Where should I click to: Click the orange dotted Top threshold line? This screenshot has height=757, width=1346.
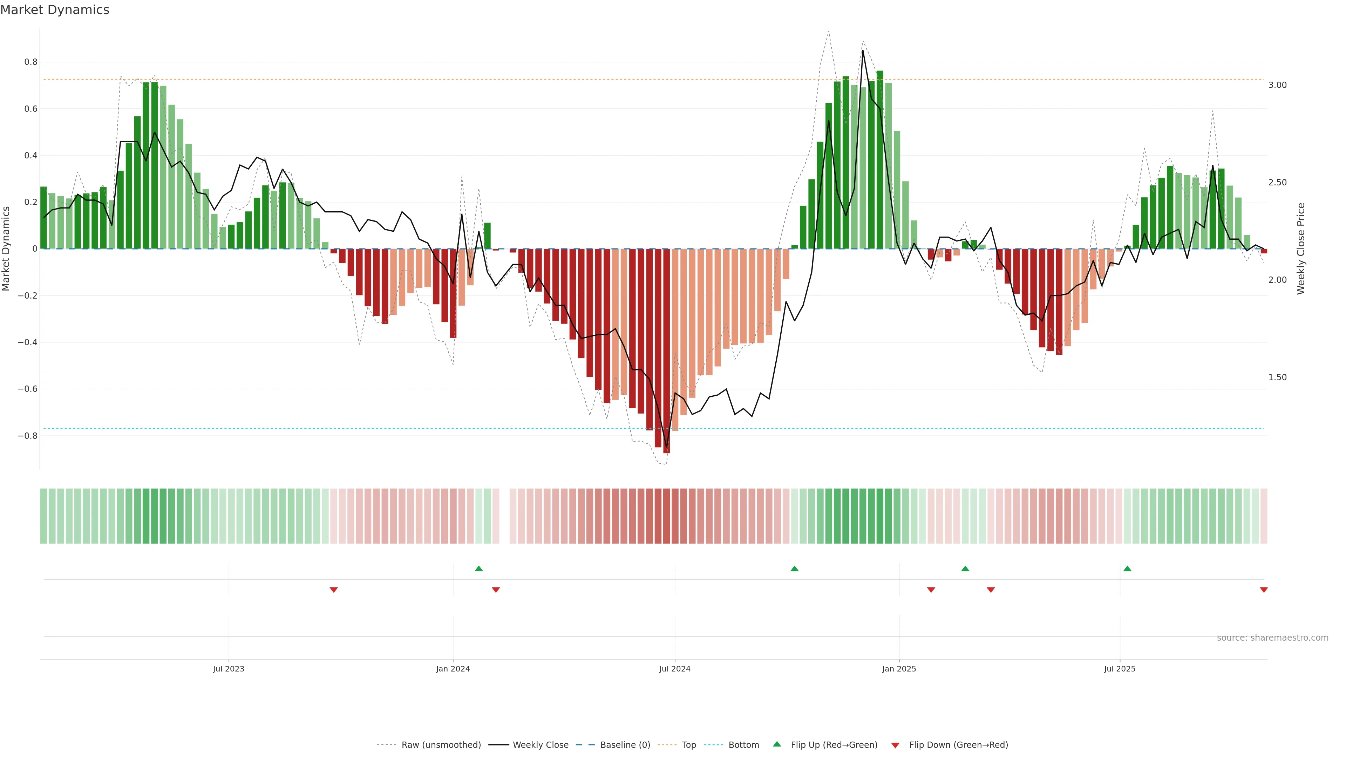[523, 80]
